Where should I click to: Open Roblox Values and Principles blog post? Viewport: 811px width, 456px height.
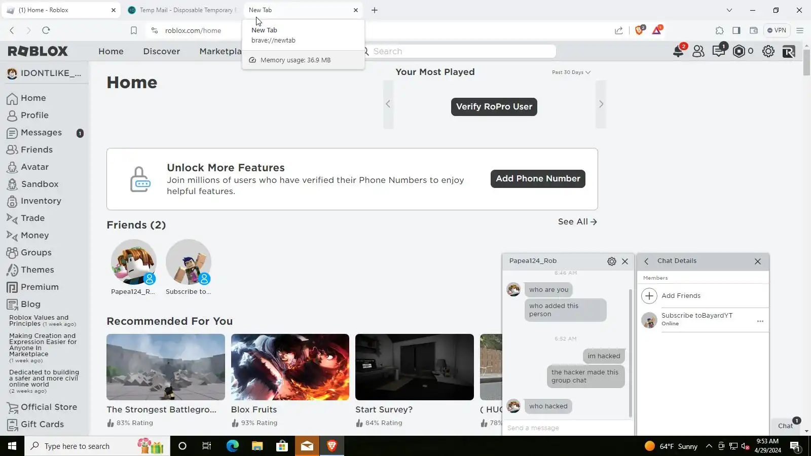pyautogui.click(x=43, y=321)
